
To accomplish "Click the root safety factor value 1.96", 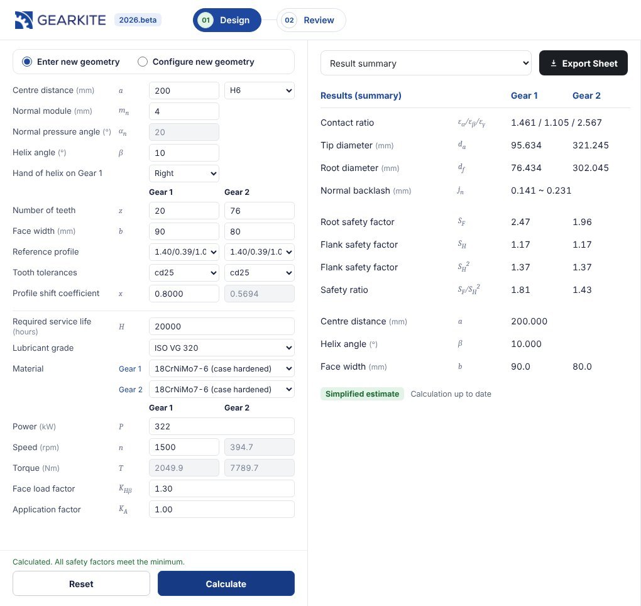I will tap(582, 222).
